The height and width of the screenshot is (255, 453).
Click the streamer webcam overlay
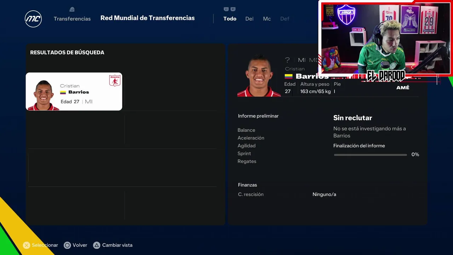[385, 38]
